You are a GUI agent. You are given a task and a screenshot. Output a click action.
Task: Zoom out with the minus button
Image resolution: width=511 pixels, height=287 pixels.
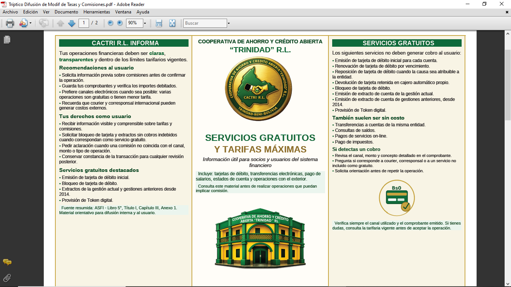click(x=110, y=23)
